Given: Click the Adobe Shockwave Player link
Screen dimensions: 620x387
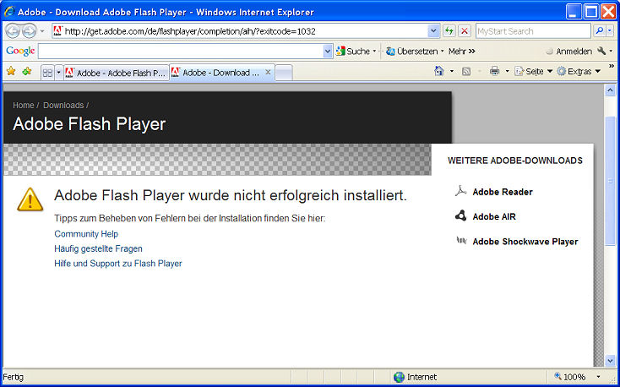Looking at the screenshot, I should (x=525, y=242).
